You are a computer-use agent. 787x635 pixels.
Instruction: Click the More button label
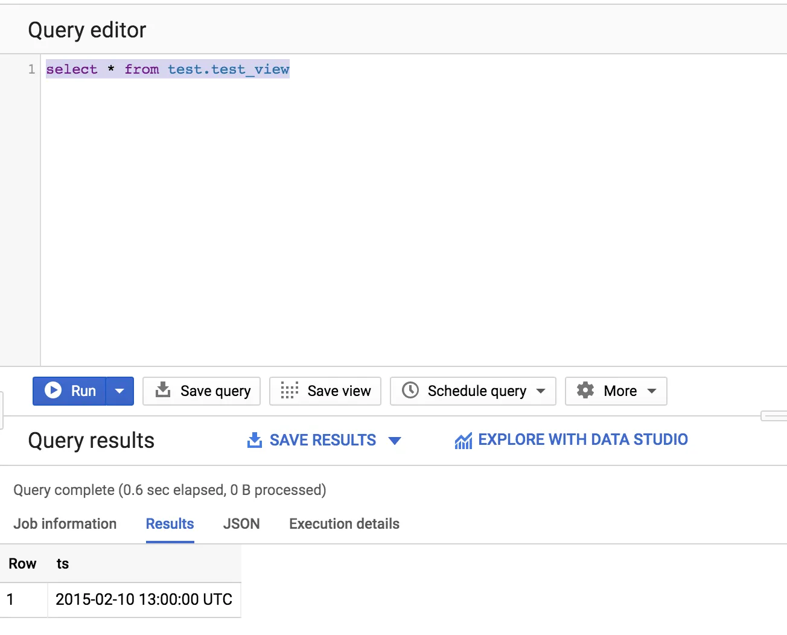620,391
